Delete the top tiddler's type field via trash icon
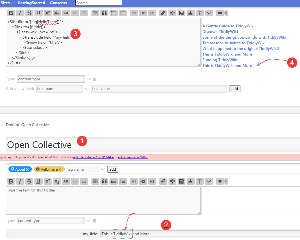 (95, 79)
